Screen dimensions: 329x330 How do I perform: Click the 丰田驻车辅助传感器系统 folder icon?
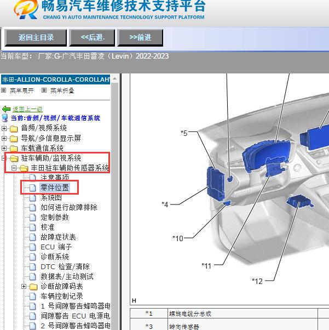pyautogui.click(x=24, y=168)
